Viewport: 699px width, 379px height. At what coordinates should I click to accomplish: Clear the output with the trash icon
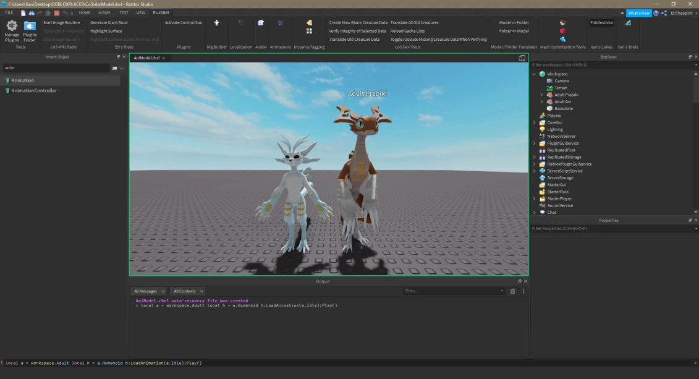pos(512,291)
